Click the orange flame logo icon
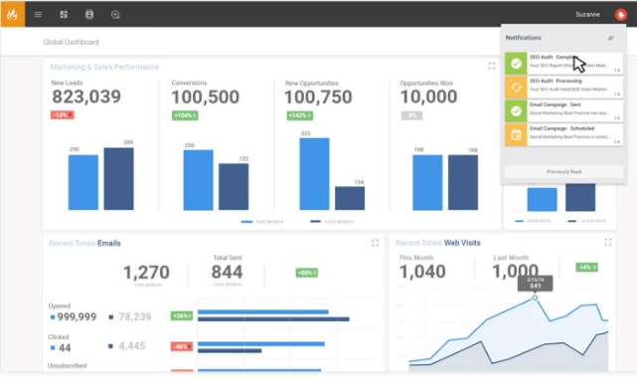Viewport: 637px width, 385px height. pos(13,14)
